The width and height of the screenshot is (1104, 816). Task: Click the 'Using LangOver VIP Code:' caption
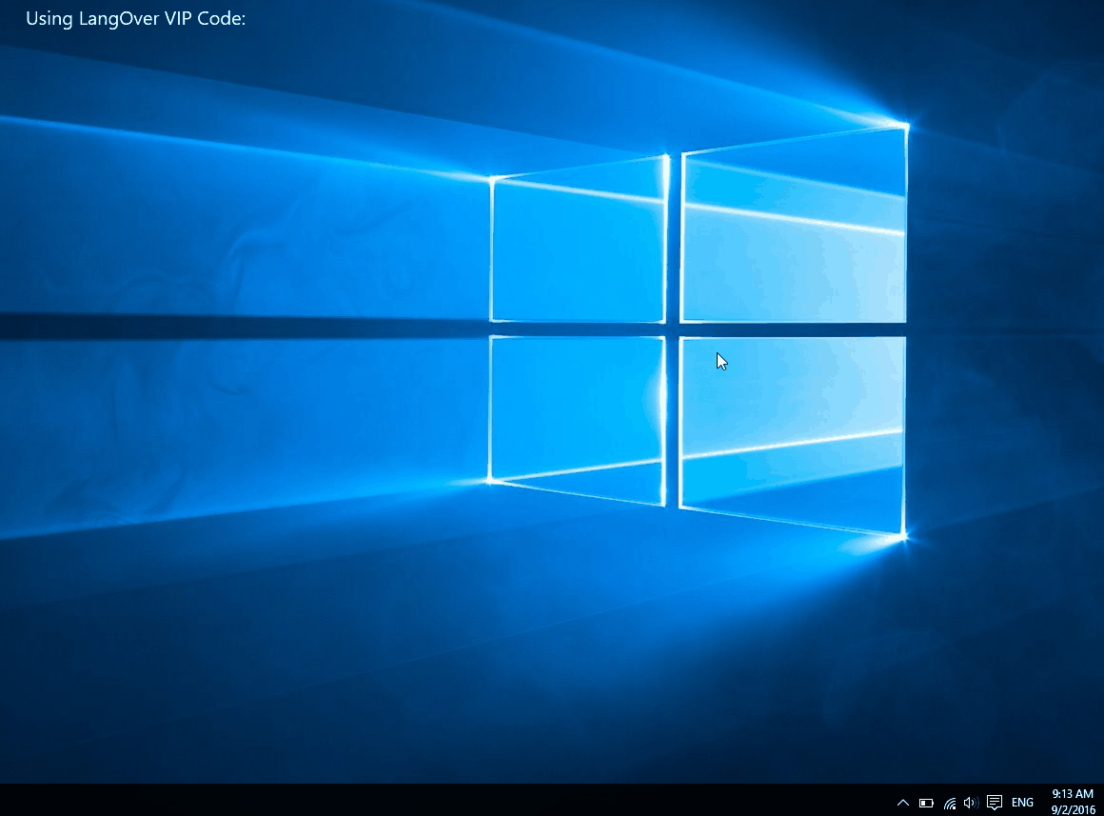click(136, 19)
